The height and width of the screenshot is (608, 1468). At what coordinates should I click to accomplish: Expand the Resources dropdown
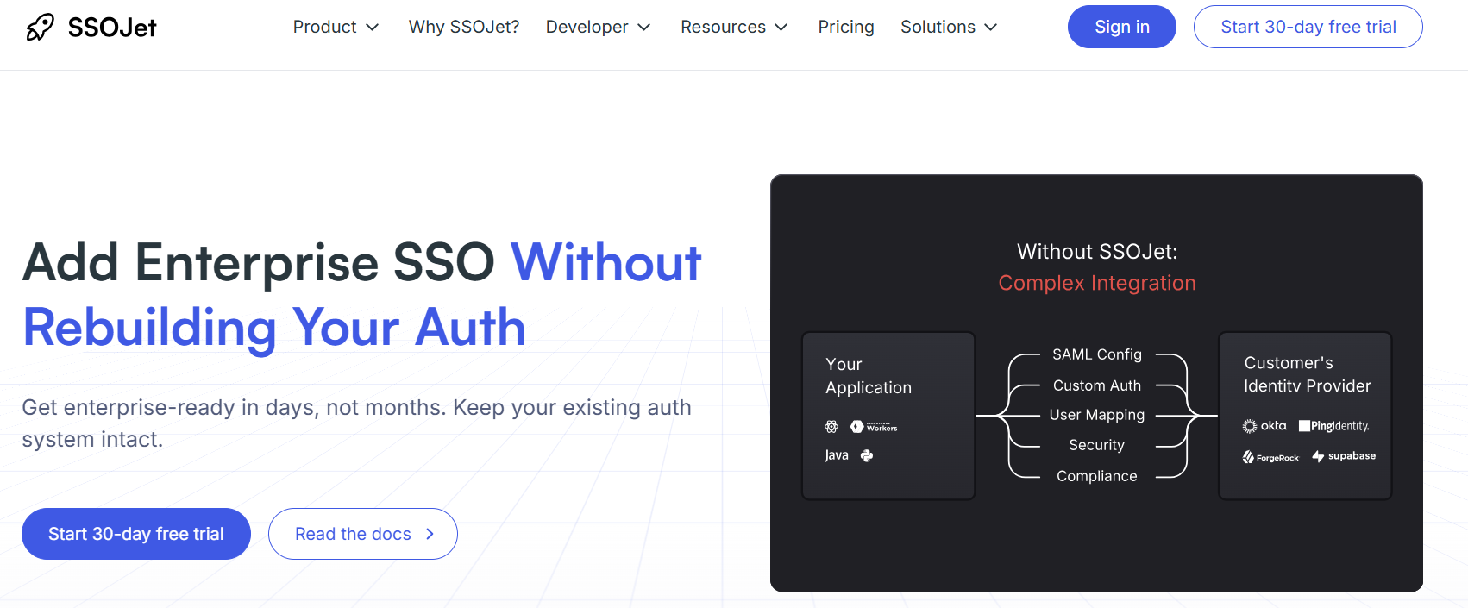(x=734, y=27)
